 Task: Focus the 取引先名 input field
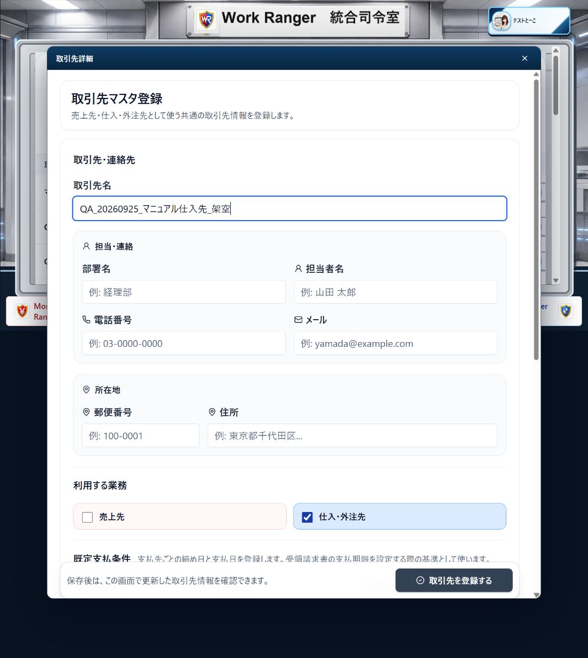tap(289, 208)
